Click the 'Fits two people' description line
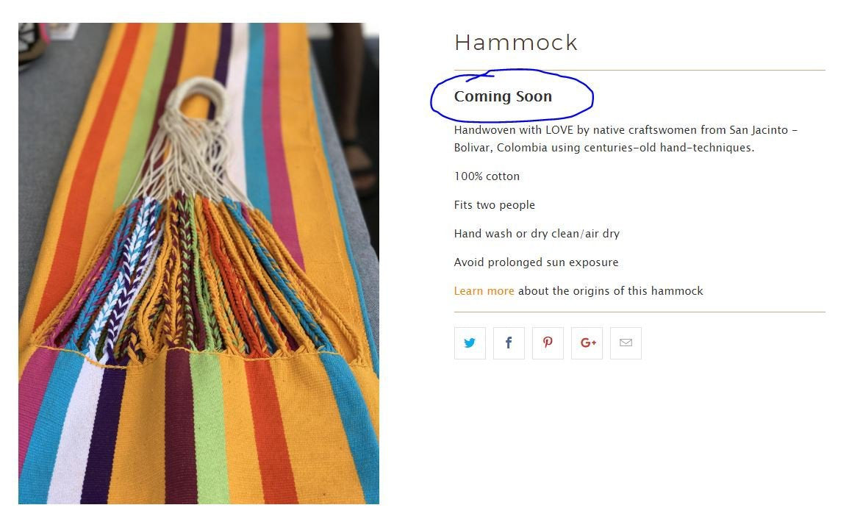This screenshot has height=530, width=849. click(x=495, y=204)
